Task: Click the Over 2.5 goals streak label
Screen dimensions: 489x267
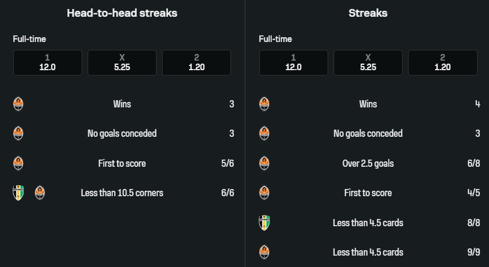Action: tap(368, 163)
